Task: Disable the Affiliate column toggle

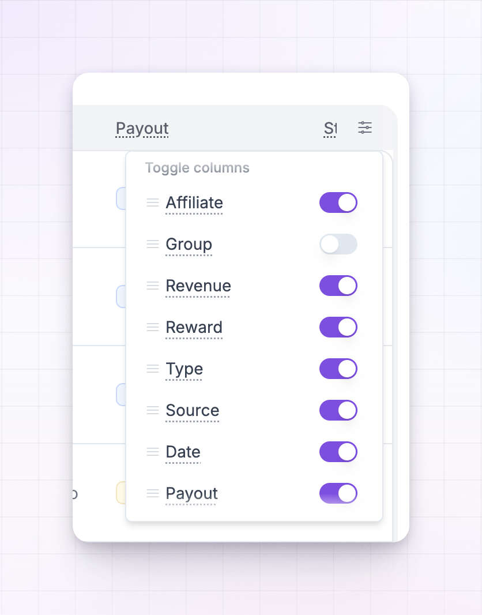Action: tap(338, 202)
